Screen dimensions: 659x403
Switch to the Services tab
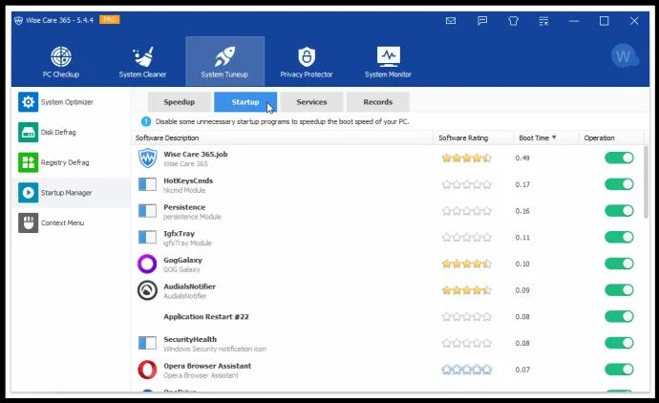pos(311,102)
